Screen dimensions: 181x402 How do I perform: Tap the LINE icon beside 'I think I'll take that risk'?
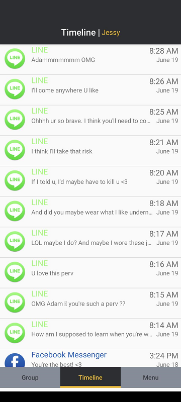click(15, 150)
